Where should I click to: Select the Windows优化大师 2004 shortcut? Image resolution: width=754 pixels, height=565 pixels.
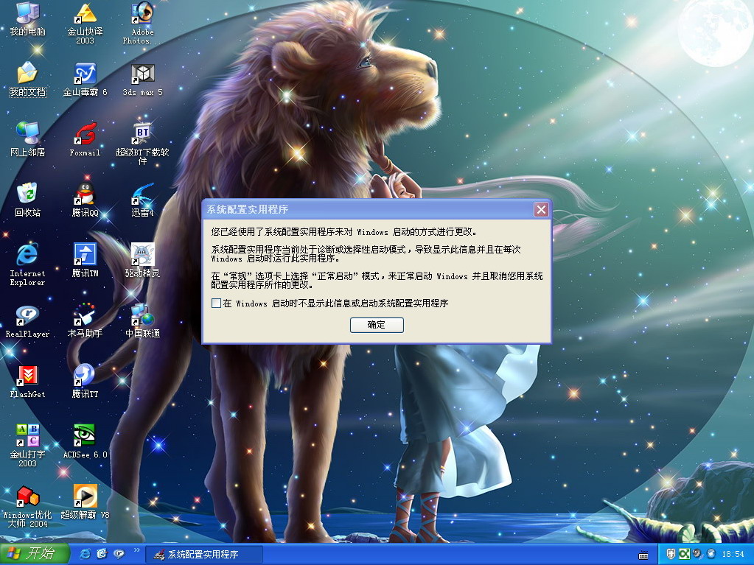pos(27,506)
